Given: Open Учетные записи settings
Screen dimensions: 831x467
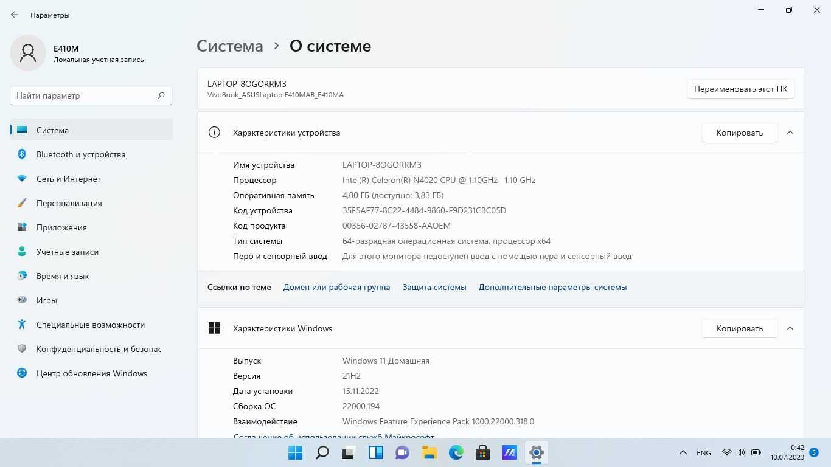Looking at the screenshot, I should click(x=91, y=252).
